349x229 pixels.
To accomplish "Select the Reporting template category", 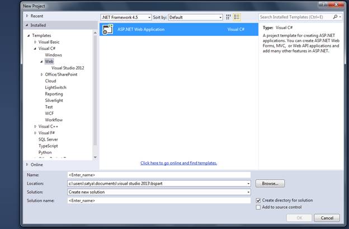I will tap(54, 94).
